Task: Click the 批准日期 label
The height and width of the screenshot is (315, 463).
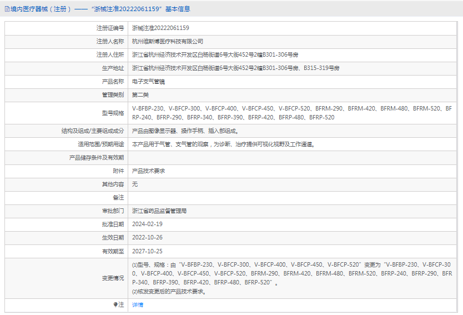Action: [x=113, y=224]
